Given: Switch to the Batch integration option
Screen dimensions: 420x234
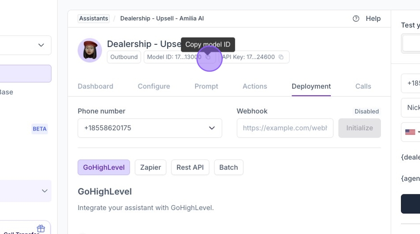Looking at the screenshot, I should click(x=229, y=167).
